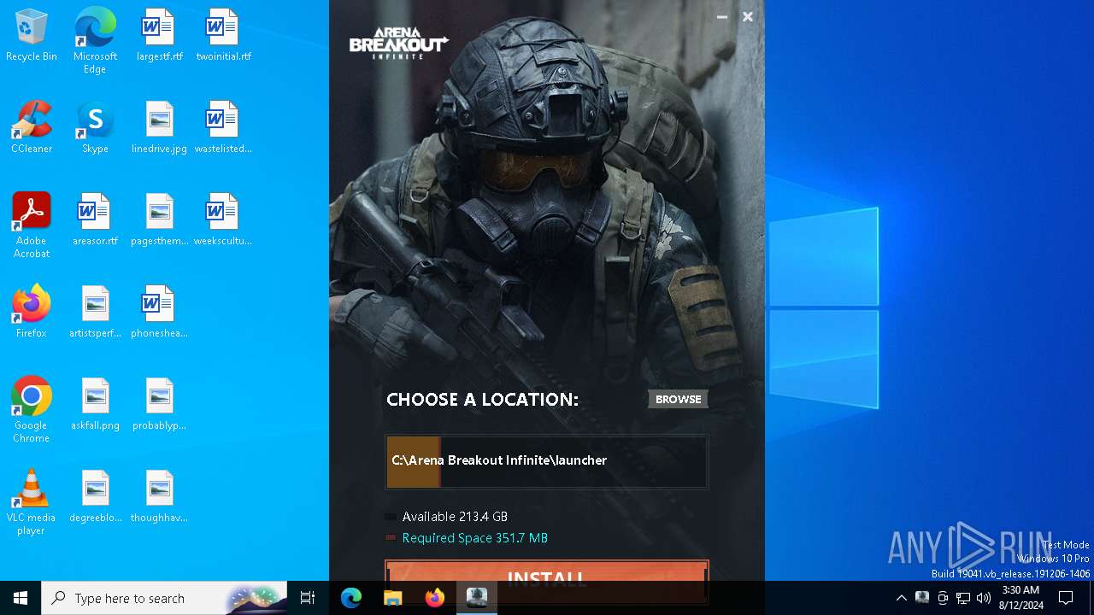Viewport: 1094px width, 615px height.
Task: Launch Edge from the taskbar
Action: click(351, 598)
